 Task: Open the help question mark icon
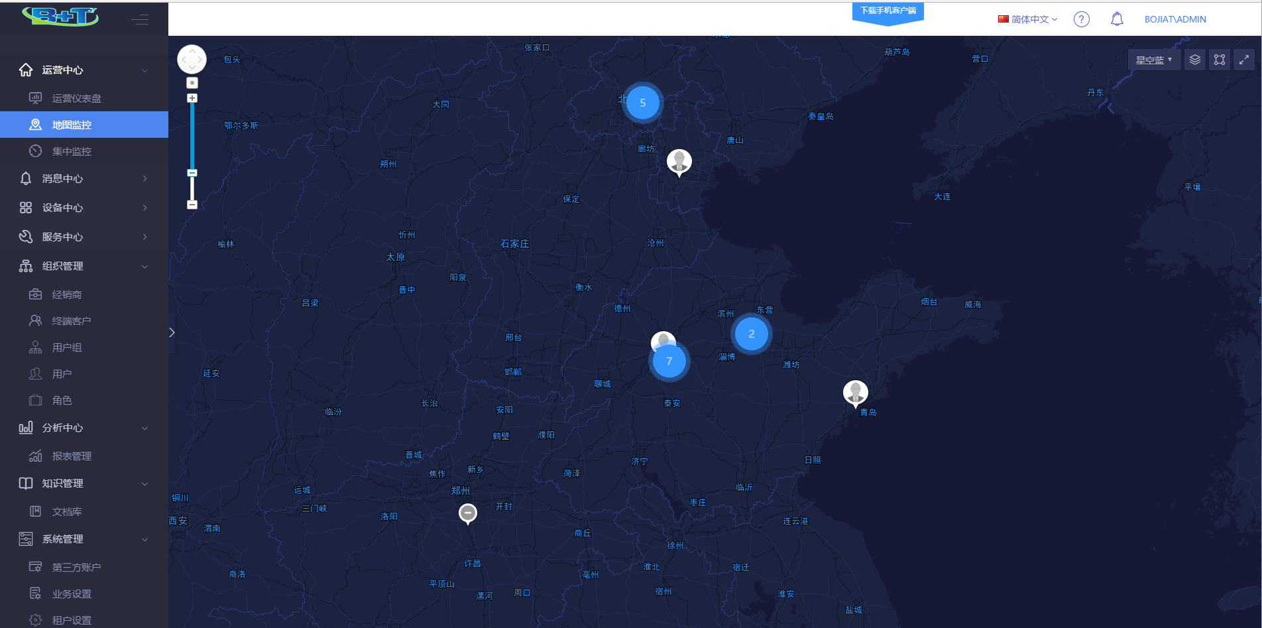click(1082, 19)
